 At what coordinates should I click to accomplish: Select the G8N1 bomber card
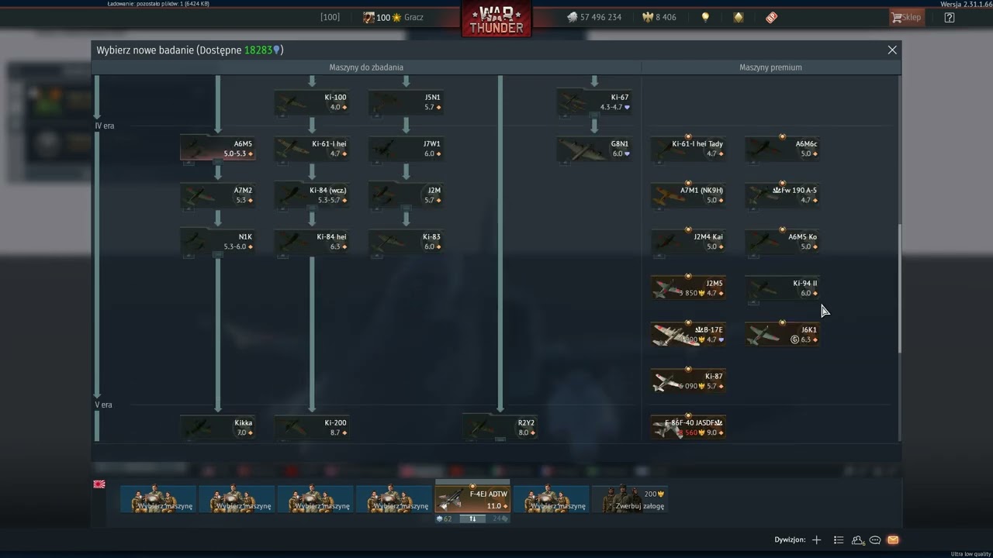(x=594, y=149)
